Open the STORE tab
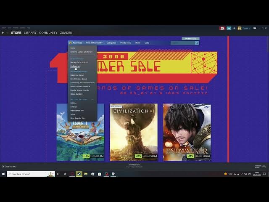This screenshot has height=202, width=269. point(16,33)
